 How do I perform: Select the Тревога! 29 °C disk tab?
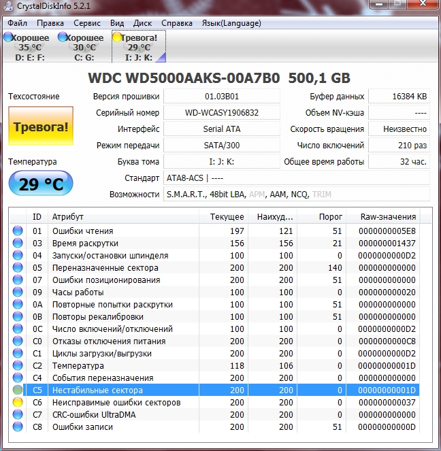pyautogui.click(x=138, y=47)
